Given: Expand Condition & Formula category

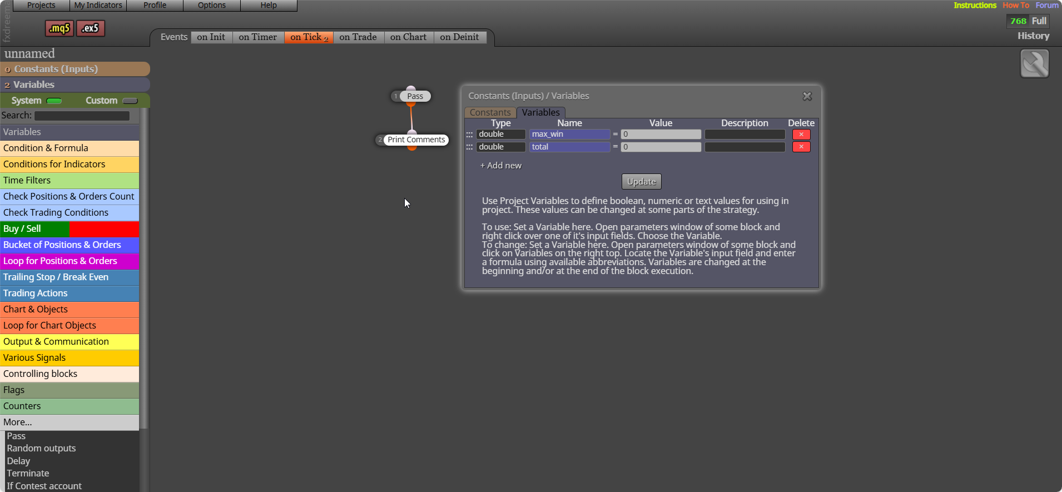Looking at the screenshot, I should [70, 148].
